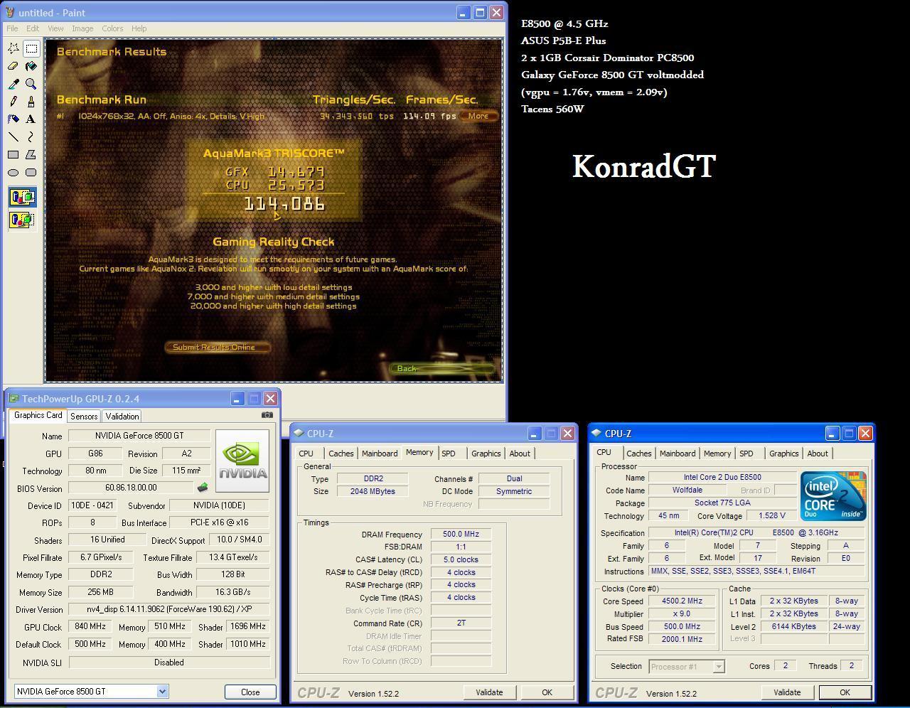
Task: Choose the Eraser tool in Paint
Action: 14,66
